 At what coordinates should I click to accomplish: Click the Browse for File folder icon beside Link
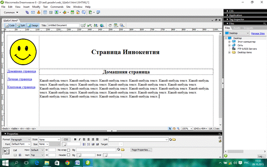[174, 139]
